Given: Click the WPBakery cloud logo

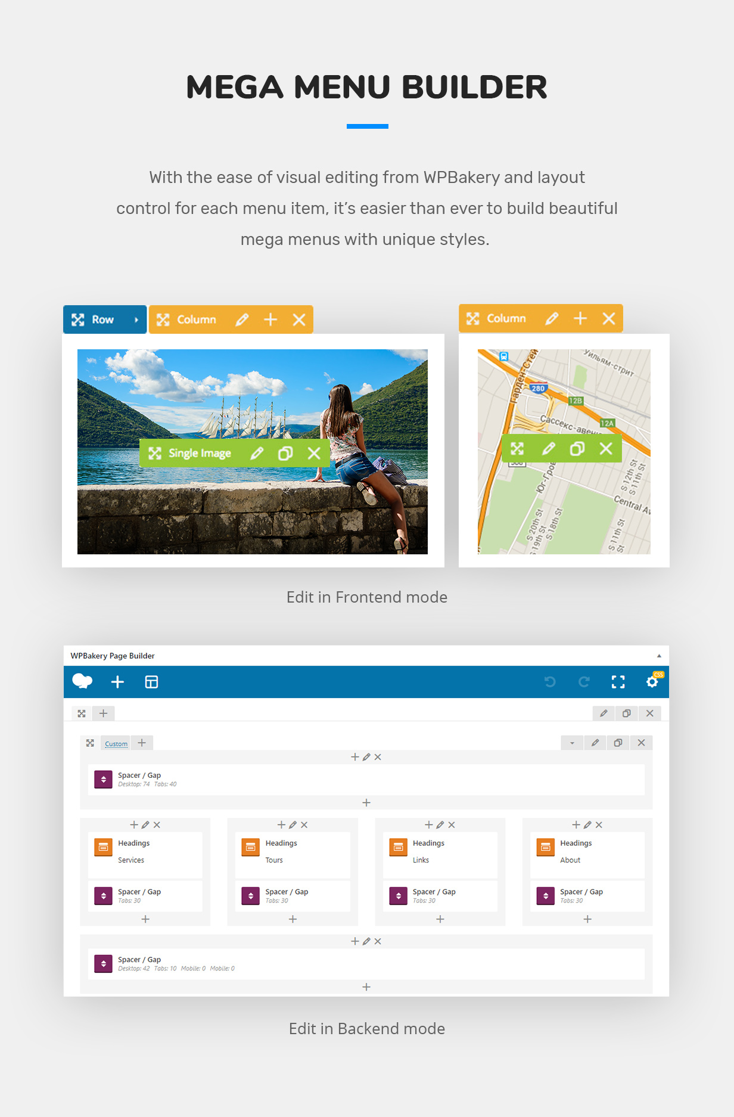Looking at the screenshot, I should pos(82,681).
